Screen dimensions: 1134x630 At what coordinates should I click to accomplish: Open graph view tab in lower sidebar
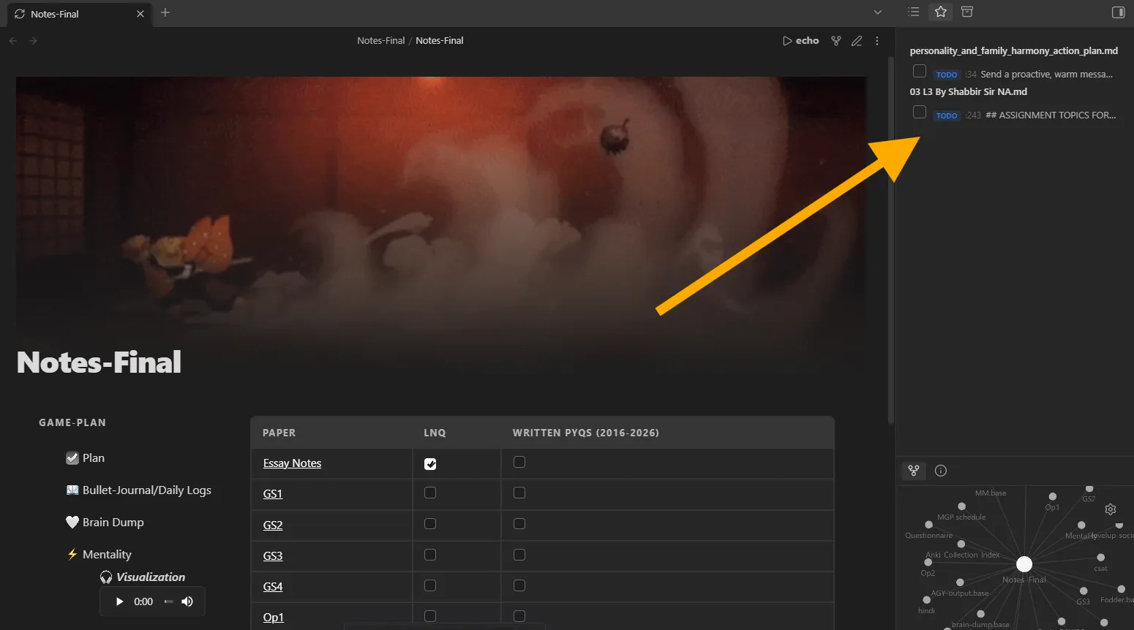click(914, 471)
